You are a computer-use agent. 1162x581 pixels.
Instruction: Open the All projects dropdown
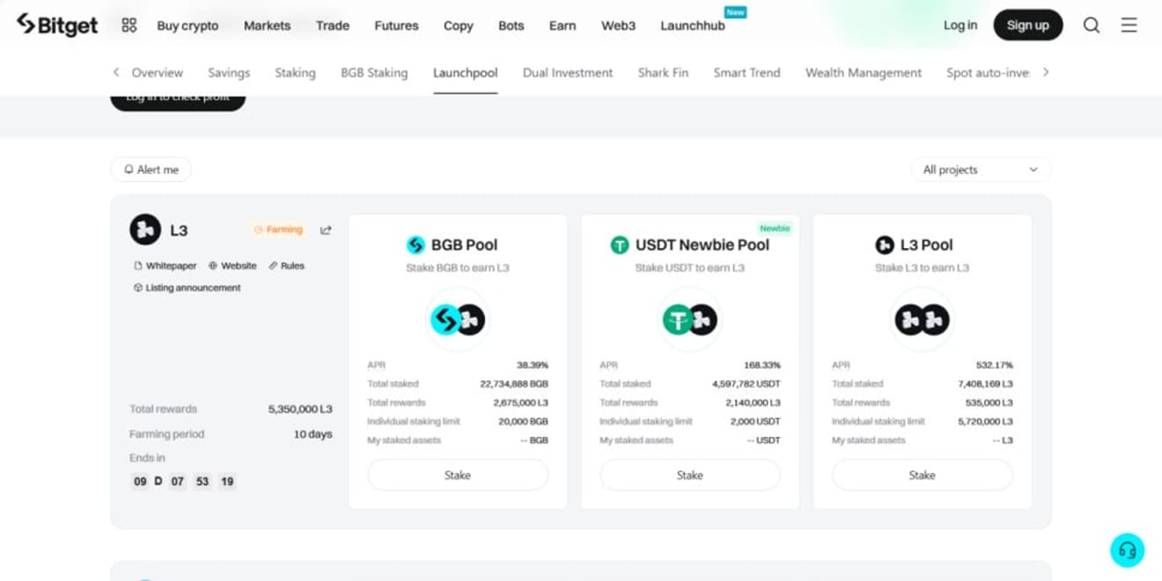[x=981, y=170]
